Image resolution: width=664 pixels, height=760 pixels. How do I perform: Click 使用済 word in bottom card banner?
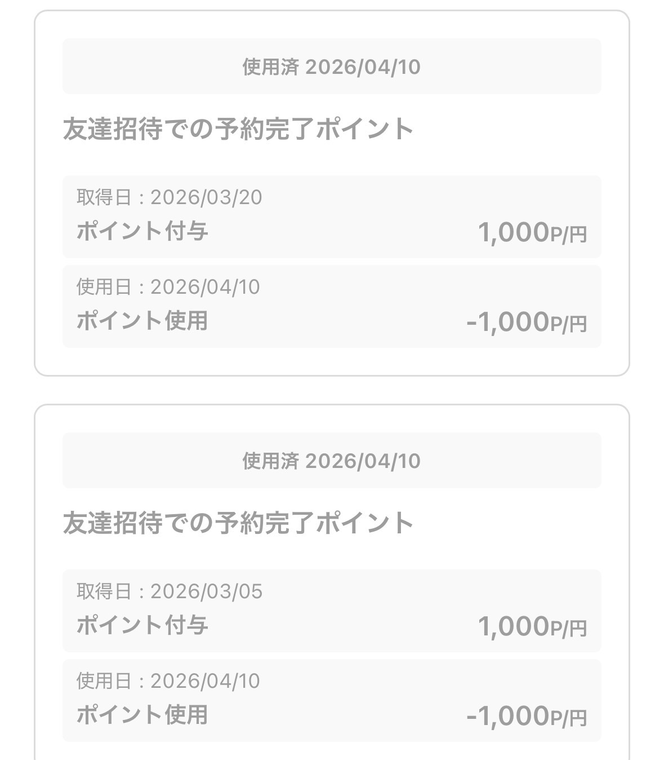pos(270,461)
